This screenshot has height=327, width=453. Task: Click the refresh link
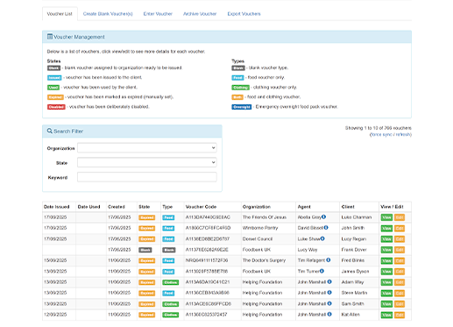(403, 134)
